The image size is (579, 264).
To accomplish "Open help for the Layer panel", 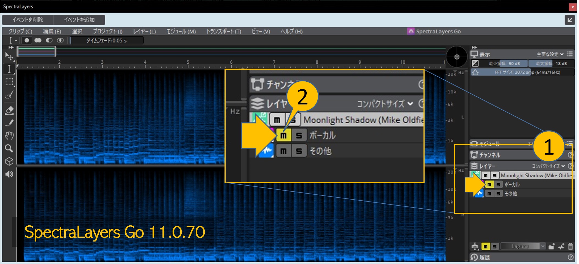I will [570, 166].
